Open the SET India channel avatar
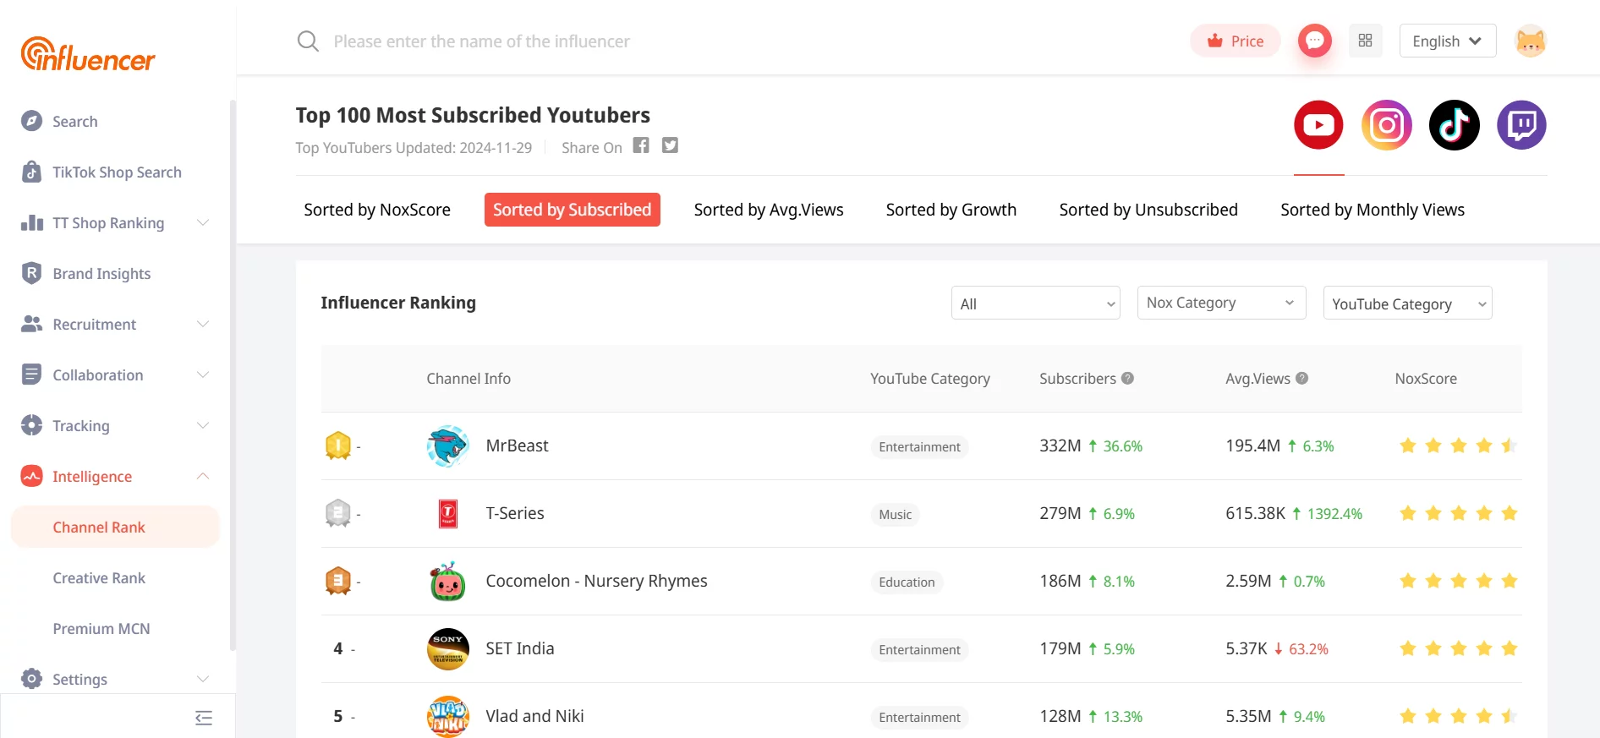Viewport: 1600px width, 738px height. click(x=448, y=649)
